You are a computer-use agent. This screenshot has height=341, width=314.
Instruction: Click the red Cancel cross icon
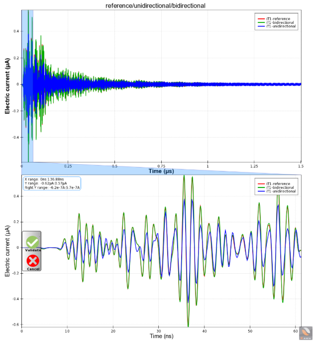pos(33,260)
